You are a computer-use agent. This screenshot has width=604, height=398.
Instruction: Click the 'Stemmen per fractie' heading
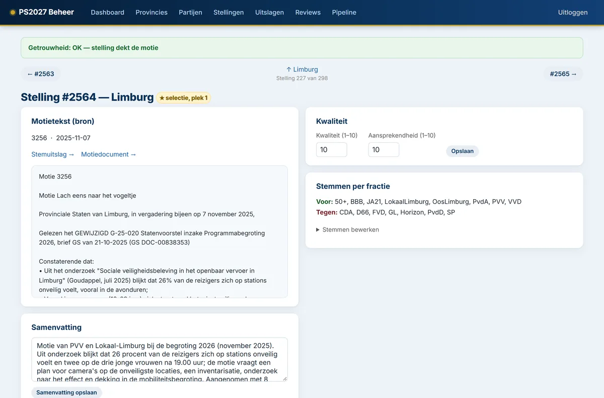353,186
